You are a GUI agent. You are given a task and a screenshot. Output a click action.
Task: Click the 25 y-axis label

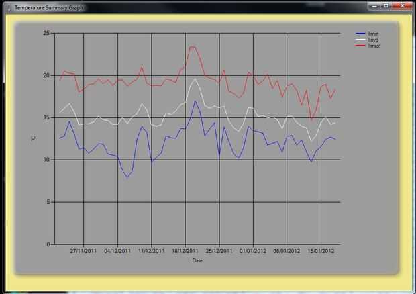point(46,33)
